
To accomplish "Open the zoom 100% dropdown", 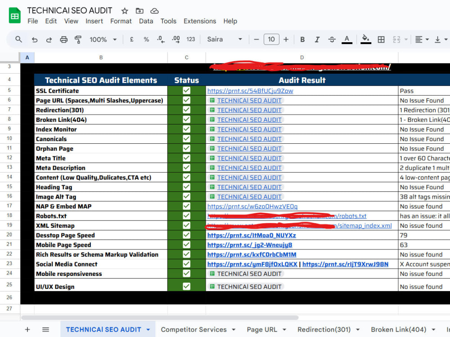I will (103, 40).
